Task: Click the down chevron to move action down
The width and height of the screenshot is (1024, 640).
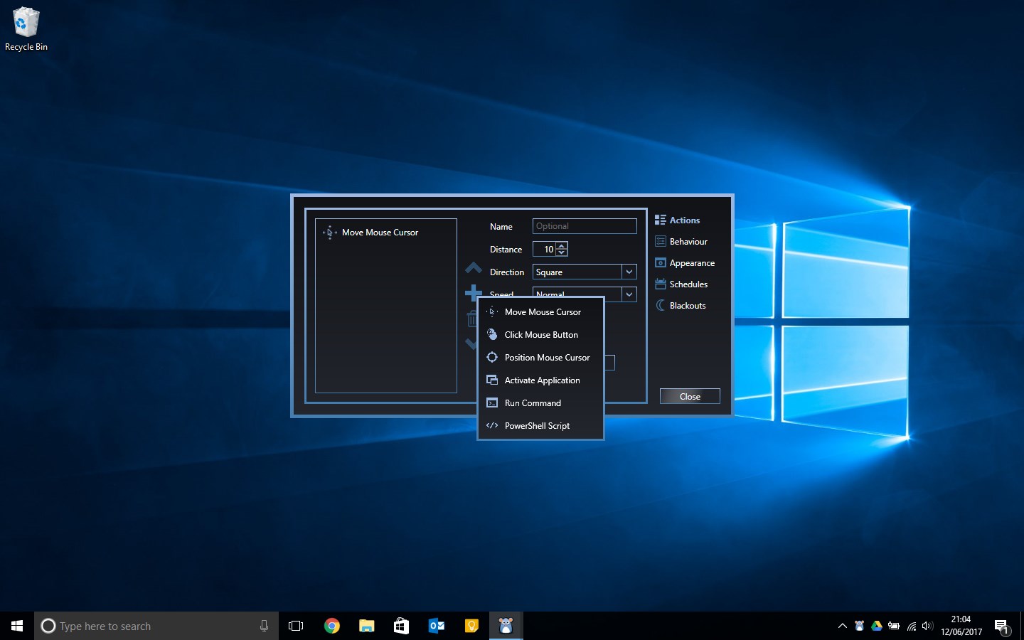Action: tap(473, 343)
